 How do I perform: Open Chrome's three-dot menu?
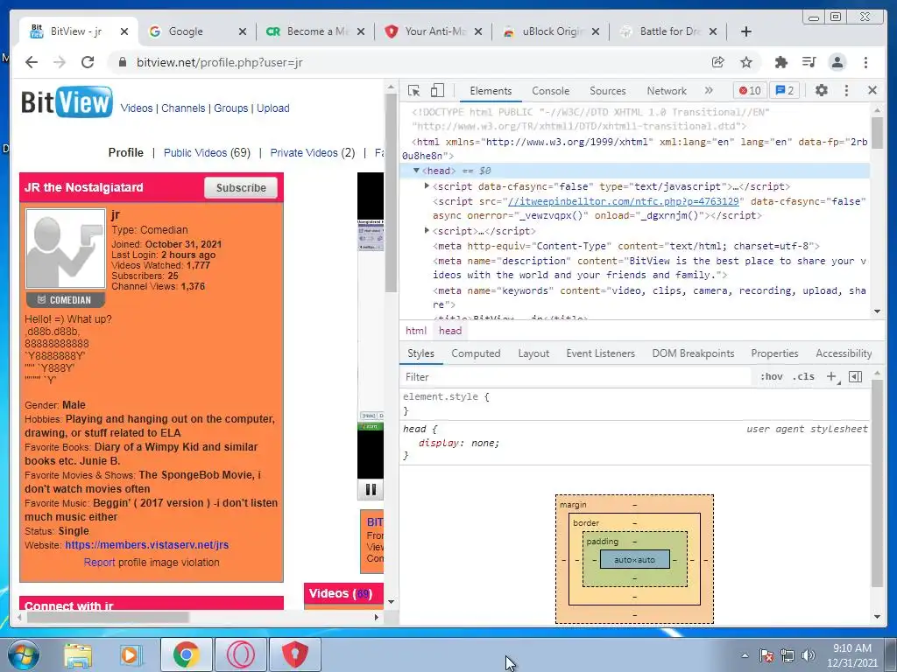865,62
